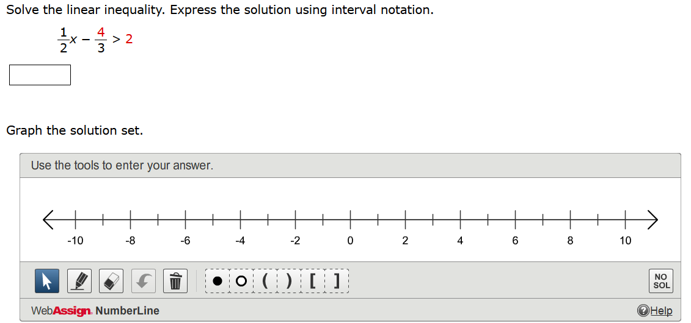691x323 pixels.
Task: Click the number line at -4
Action: click(x=240, y=219)
